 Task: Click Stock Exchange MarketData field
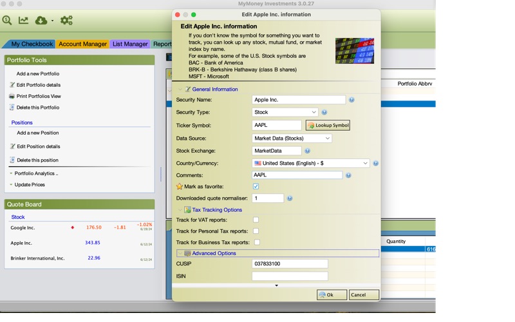pos(277,151)
